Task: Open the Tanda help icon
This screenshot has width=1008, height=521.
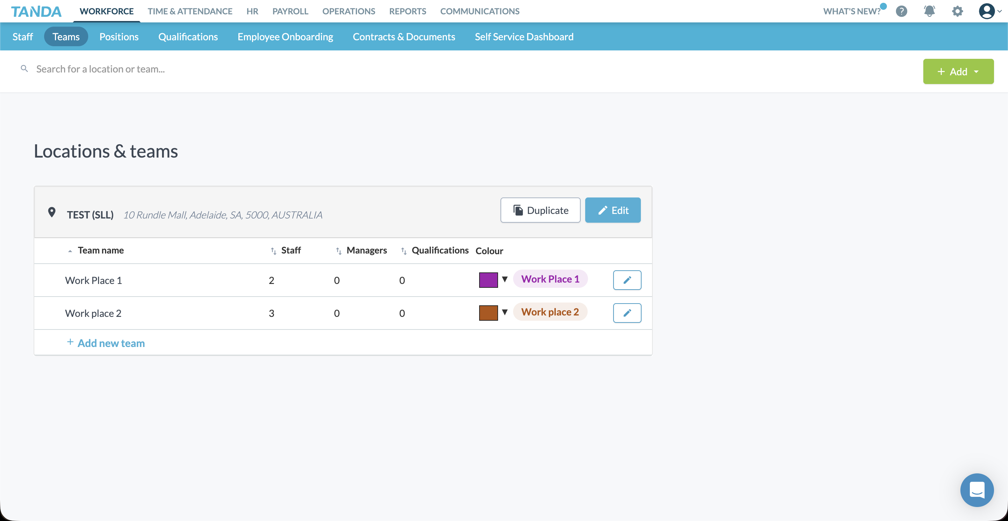Action: pyautogui.click(x=902, y=11)
